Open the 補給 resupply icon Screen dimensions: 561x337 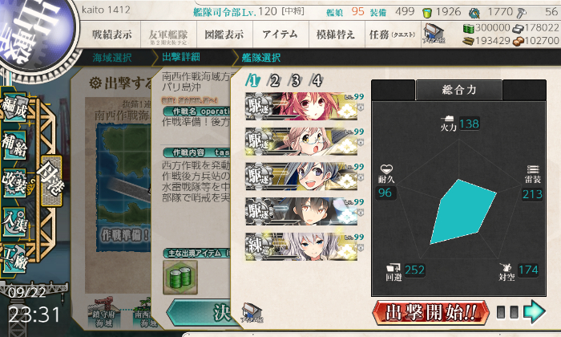[x=14, y=144]
